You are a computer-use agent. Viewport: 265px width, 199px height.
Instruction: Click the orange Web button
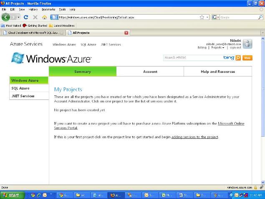(x=247, y=58)
